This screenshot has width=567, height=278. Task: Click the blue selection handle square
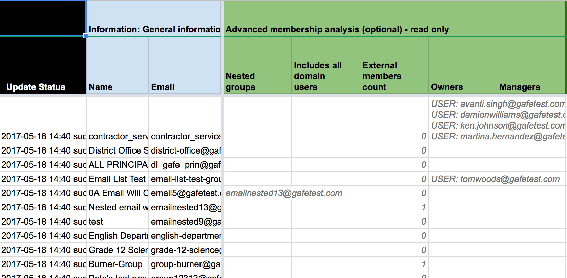point(86,36)
